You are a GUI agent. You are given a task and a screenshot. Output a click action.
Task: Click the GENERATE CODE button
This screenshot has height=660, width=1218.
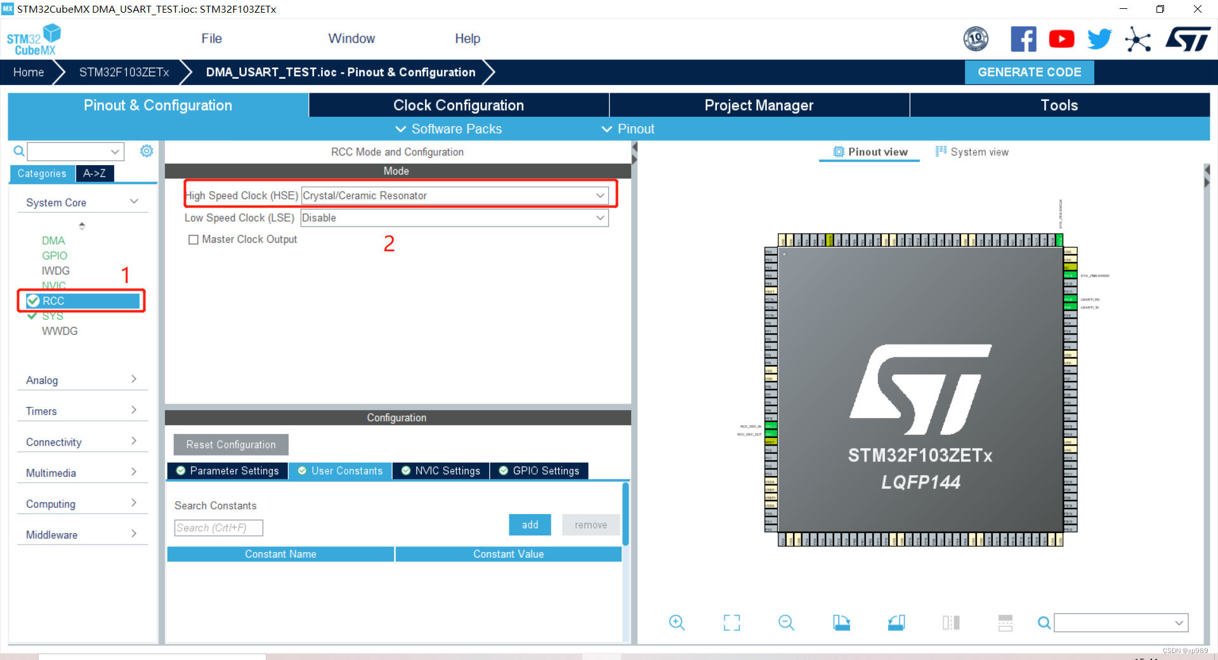click(1029, 72)
